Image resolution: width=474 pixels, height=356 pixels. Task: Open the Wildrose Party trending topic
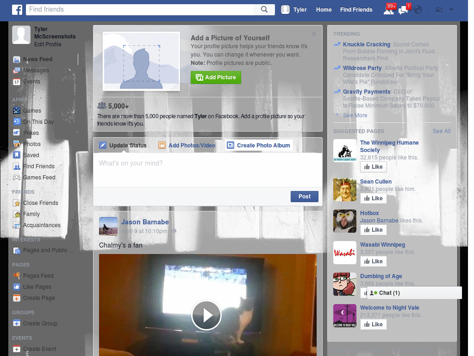[362, 68]
